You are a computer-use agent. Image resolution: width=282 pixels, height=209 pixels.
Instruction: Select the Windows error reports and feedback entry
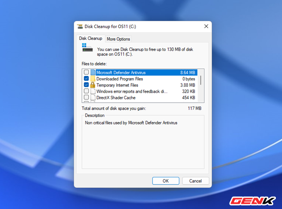[140, 91]
